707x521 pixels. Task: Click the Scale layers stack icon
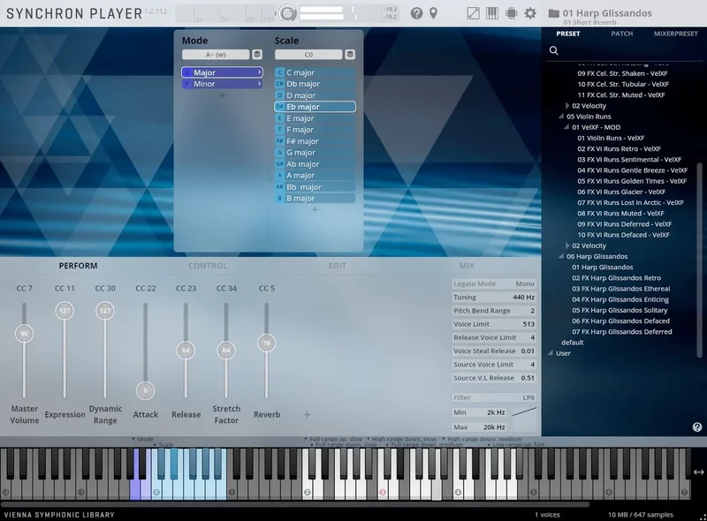[x=350, y=55]
